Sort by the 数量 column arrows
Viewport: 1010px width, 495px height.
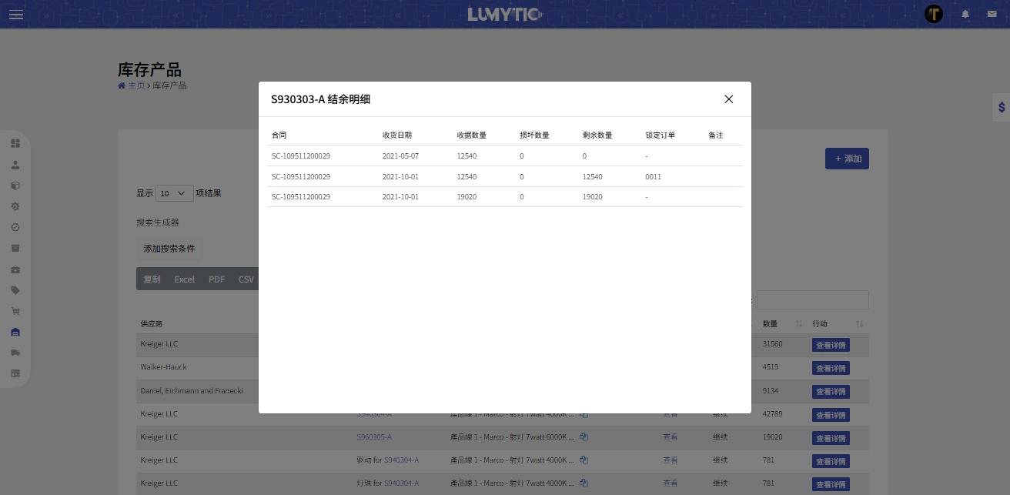(798, 324)
